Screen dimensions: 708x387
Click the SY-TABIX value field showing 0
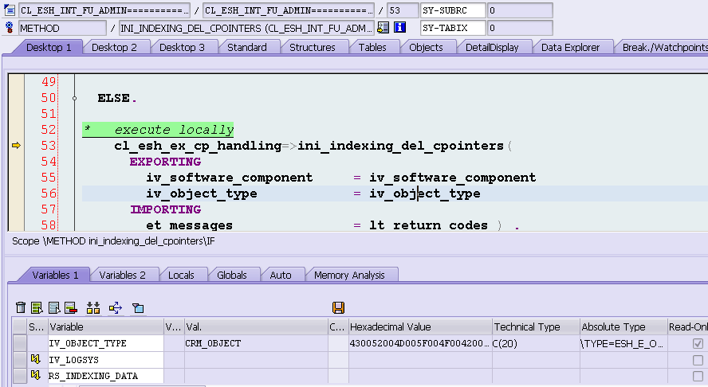[520, 28]
